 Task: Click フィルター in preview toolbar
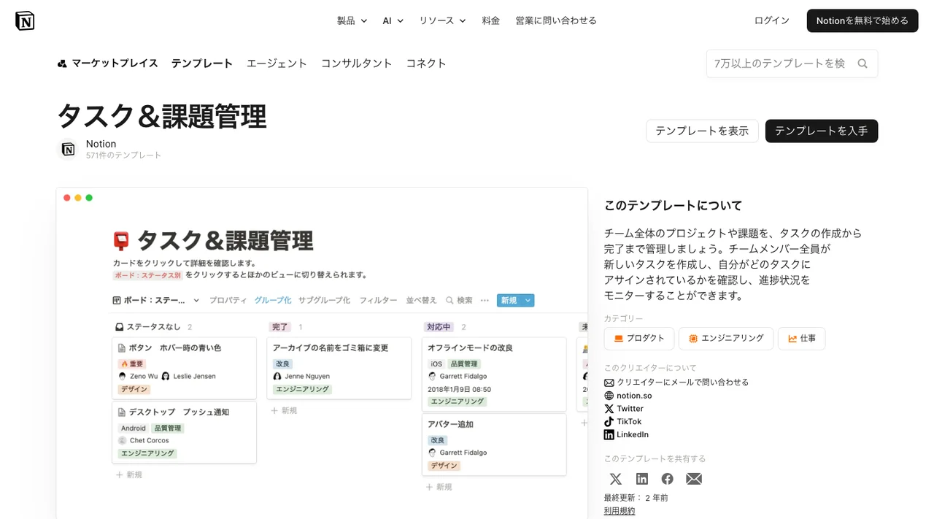click(378, 300)
